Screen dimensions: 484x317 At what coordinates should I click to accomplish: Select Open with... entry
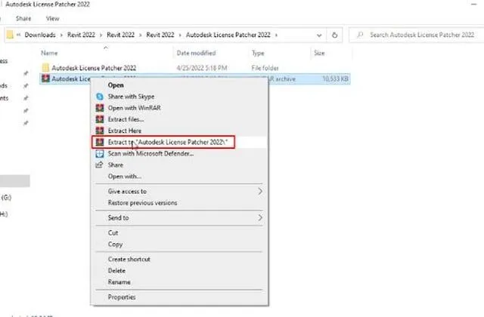125,176
